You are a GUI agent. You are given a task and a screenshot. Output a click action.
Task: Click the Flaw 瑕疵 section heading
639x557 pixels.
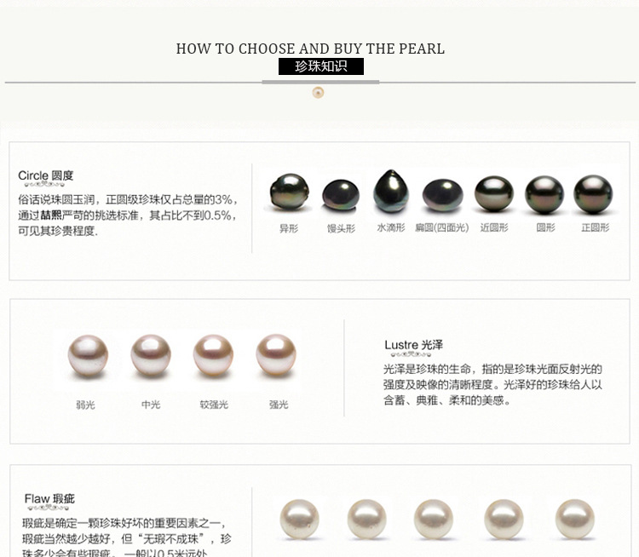point(49,499)
